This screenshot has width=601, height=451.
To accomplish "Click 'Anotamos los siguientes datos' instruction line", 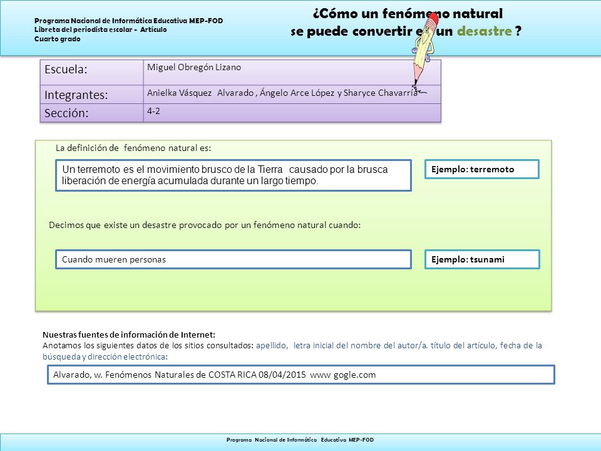I will 148,346.
